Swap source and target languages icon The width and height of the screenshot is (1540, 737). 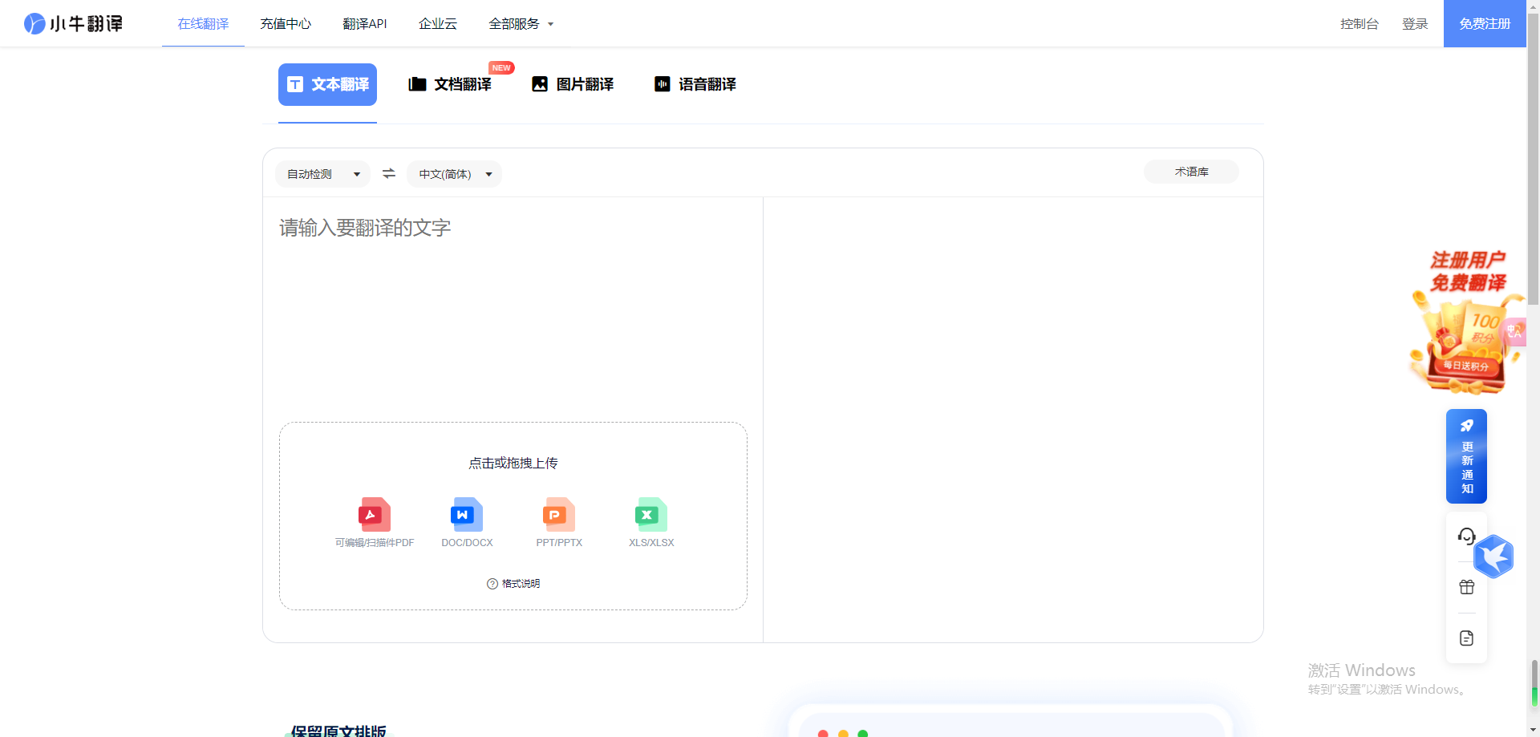coord(389,173)
